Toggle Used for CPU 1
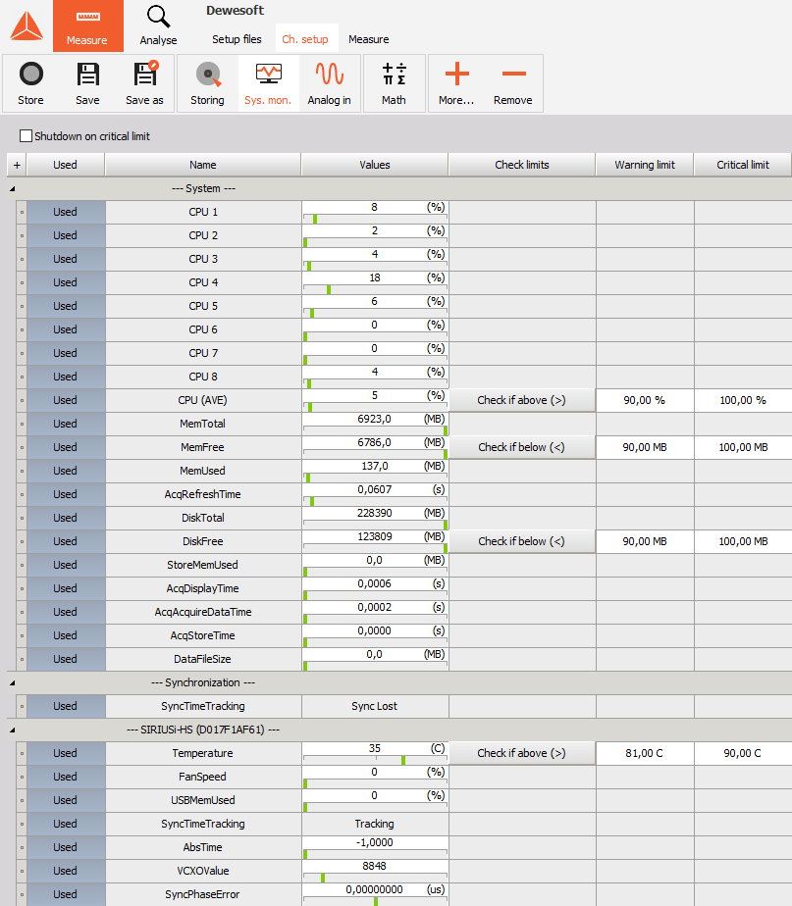The width and height of the screenshot is (792, 906). (x=66, y=212)
